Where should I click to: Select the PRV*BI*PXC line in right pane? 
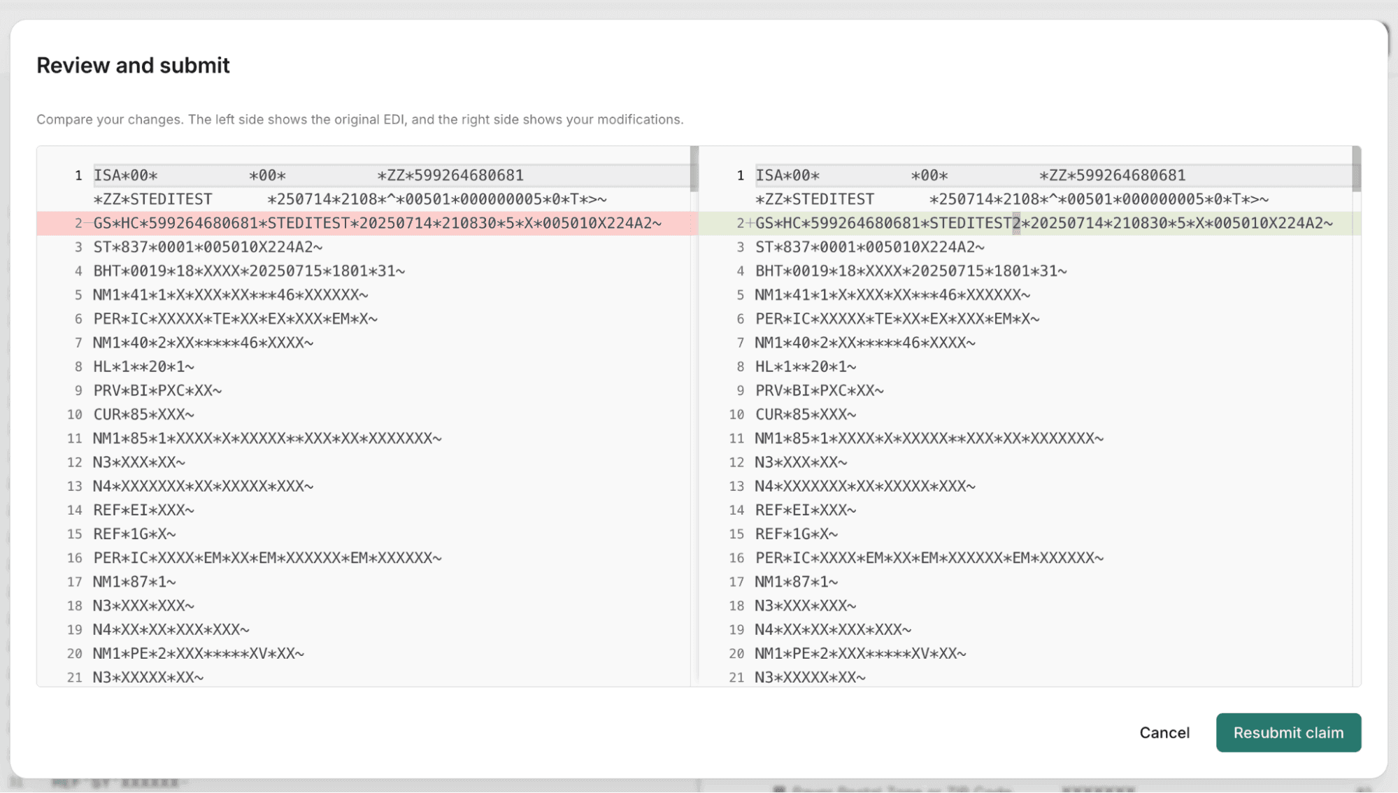819,390
